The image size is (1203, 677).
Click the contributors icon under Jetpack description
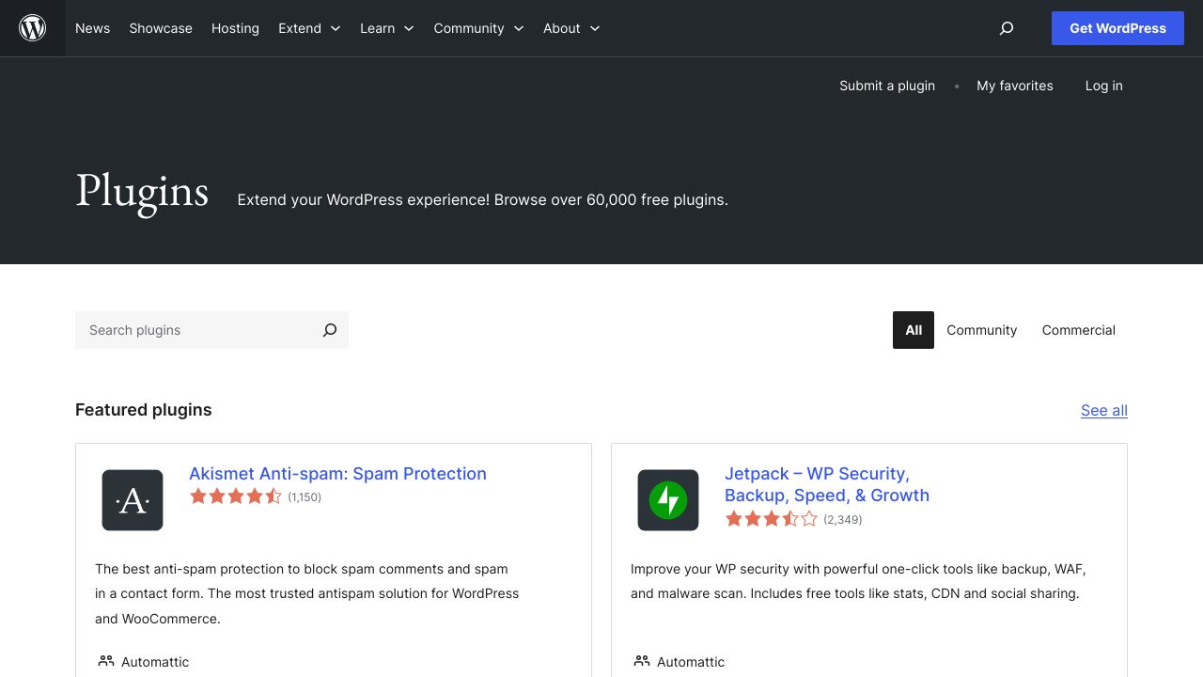pyautogui.click(x=642, y=661)
